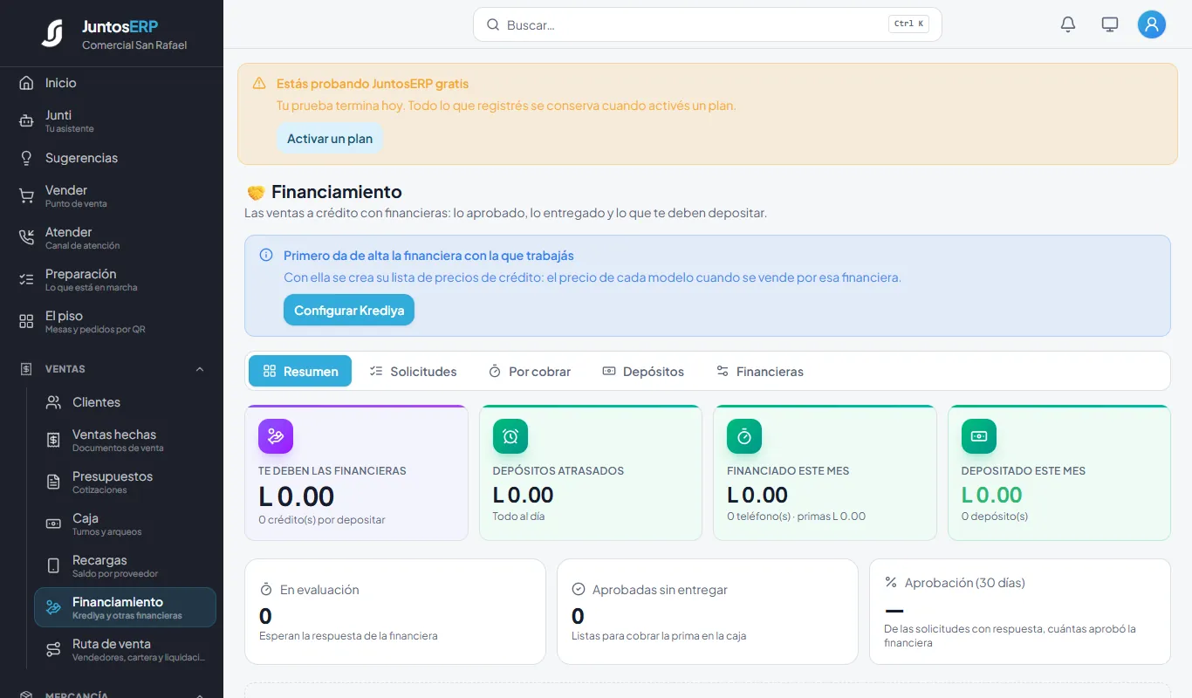
Task: Go to Inicio in the sidebar
Action: pos(112,83)
